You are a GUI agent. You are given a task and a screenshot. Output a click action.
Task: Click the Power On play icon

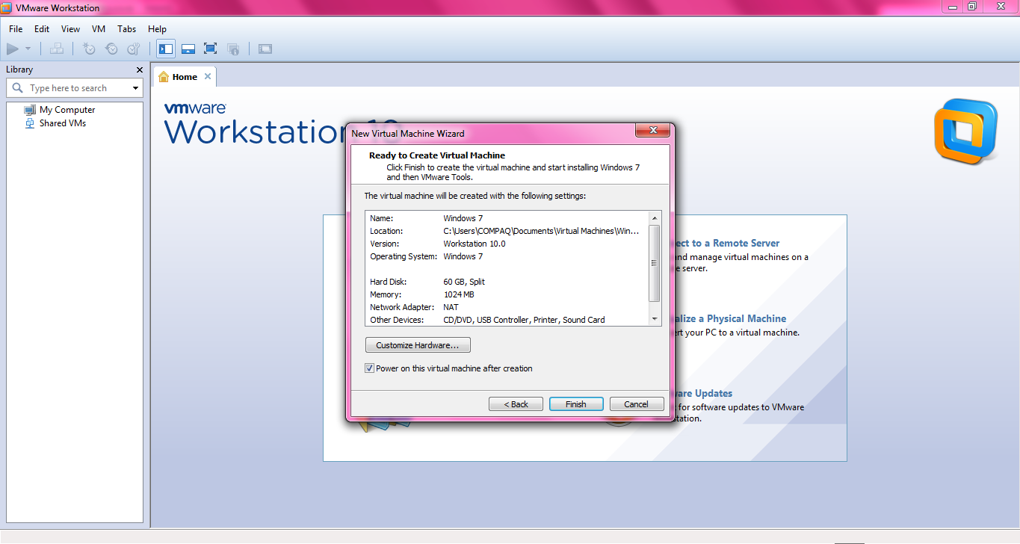pyautogui.click(x=13, y=49)
